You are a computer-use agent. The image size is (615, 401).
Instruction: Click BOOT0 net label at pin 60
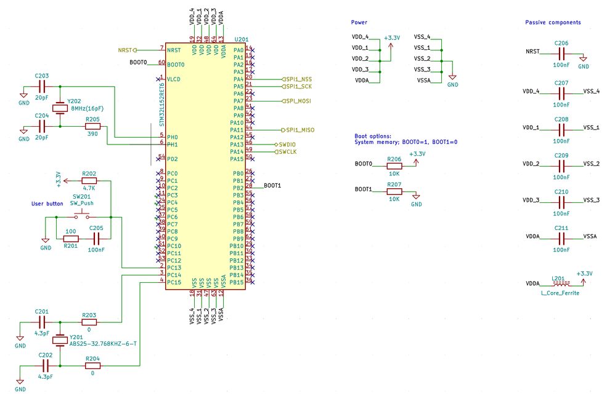(x=138, y=62)
